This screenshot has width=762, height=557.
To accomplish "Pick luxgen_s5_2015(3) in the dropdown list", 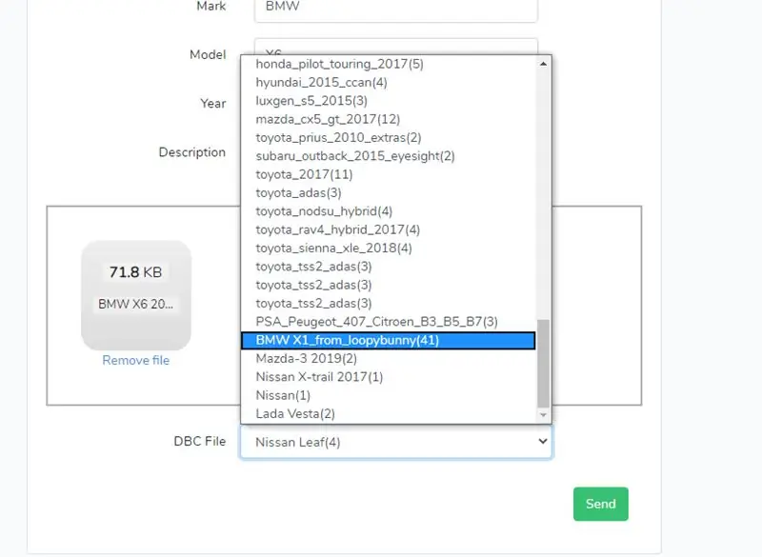I will pyautogui.click(x=389, y=101).
